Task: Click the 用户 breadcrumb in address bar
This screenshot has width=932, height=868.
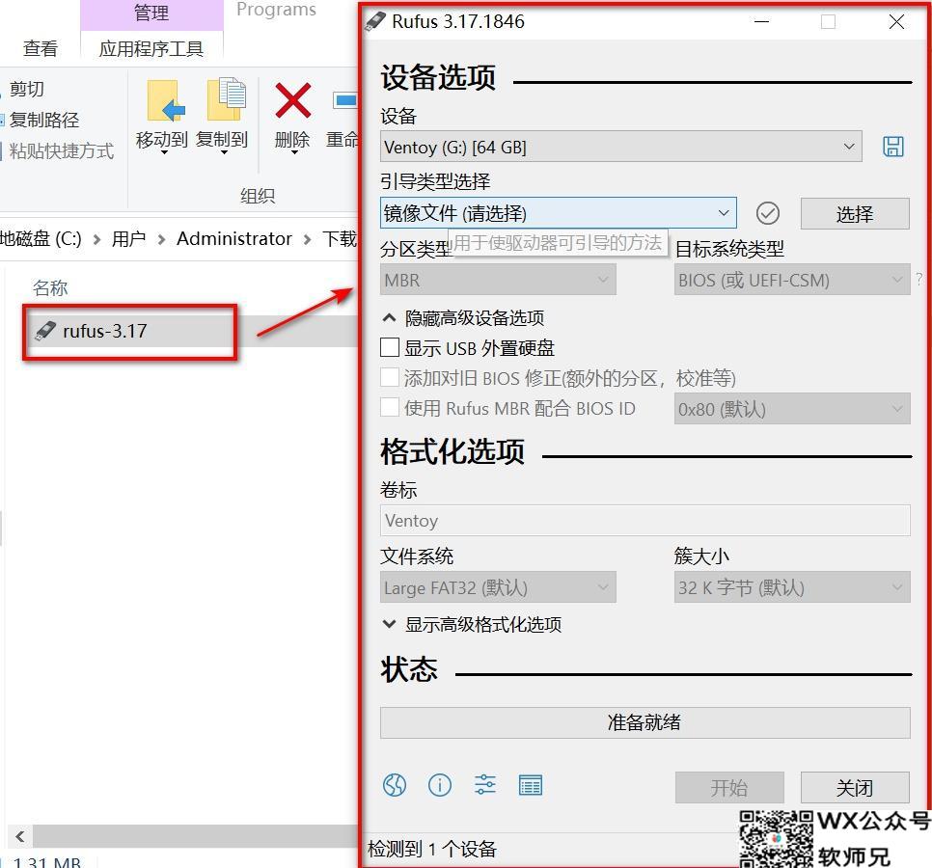Action: coord(129,239)
